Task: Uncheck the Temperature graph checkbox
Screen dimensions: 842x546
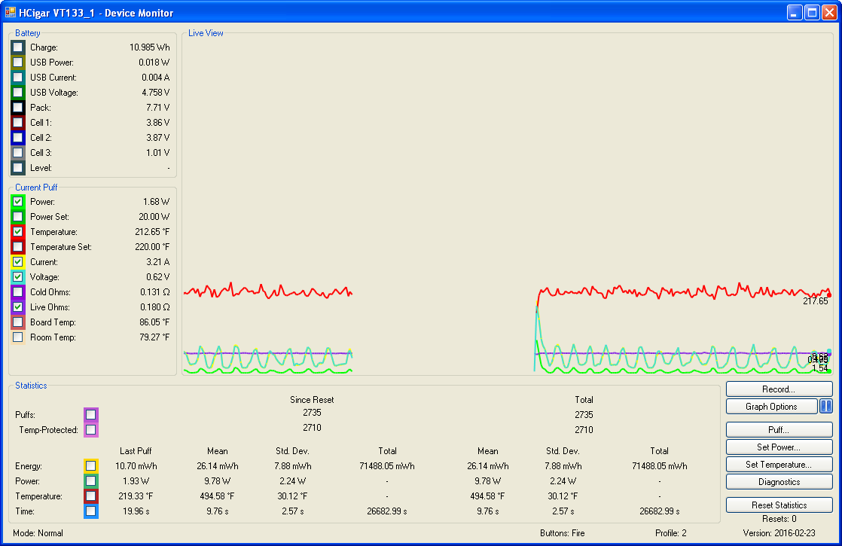Action: [x=18, y=232]
